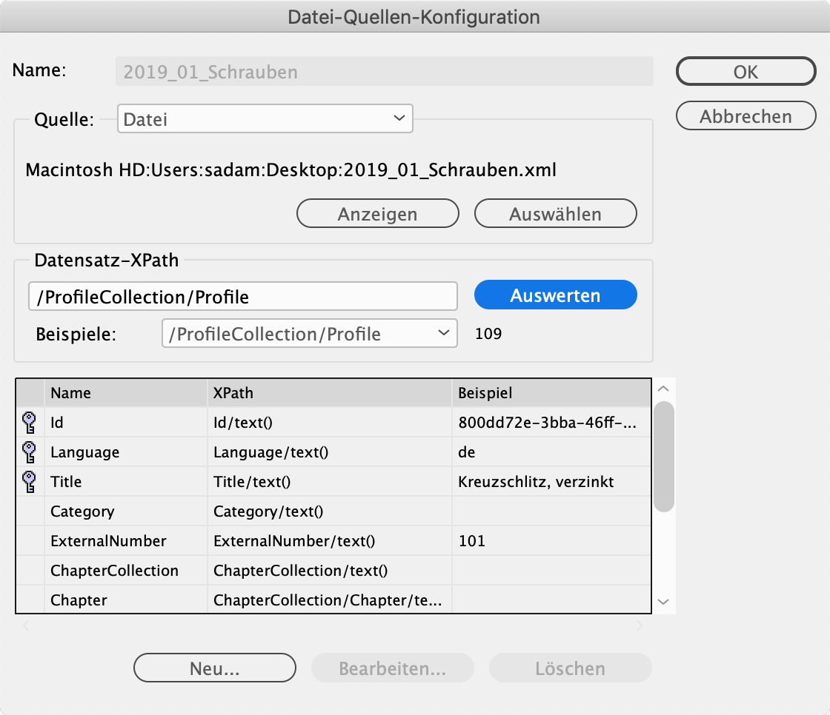
Task: Select the ChapterCollection row name cell
Action: click(126, 570)
